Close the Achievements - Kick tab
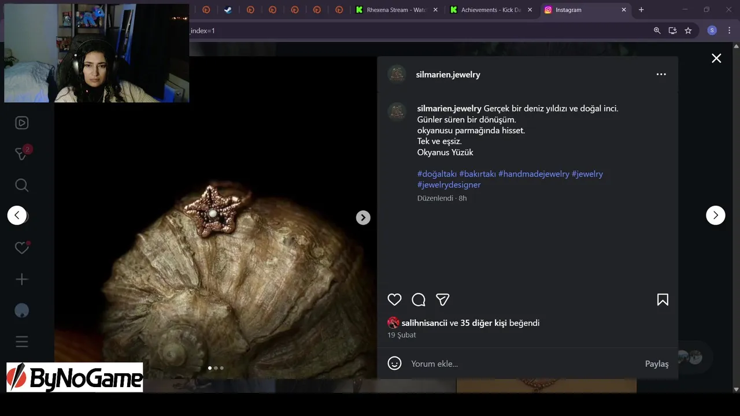The height and width of the screenshot is (416, 740). 530,10
